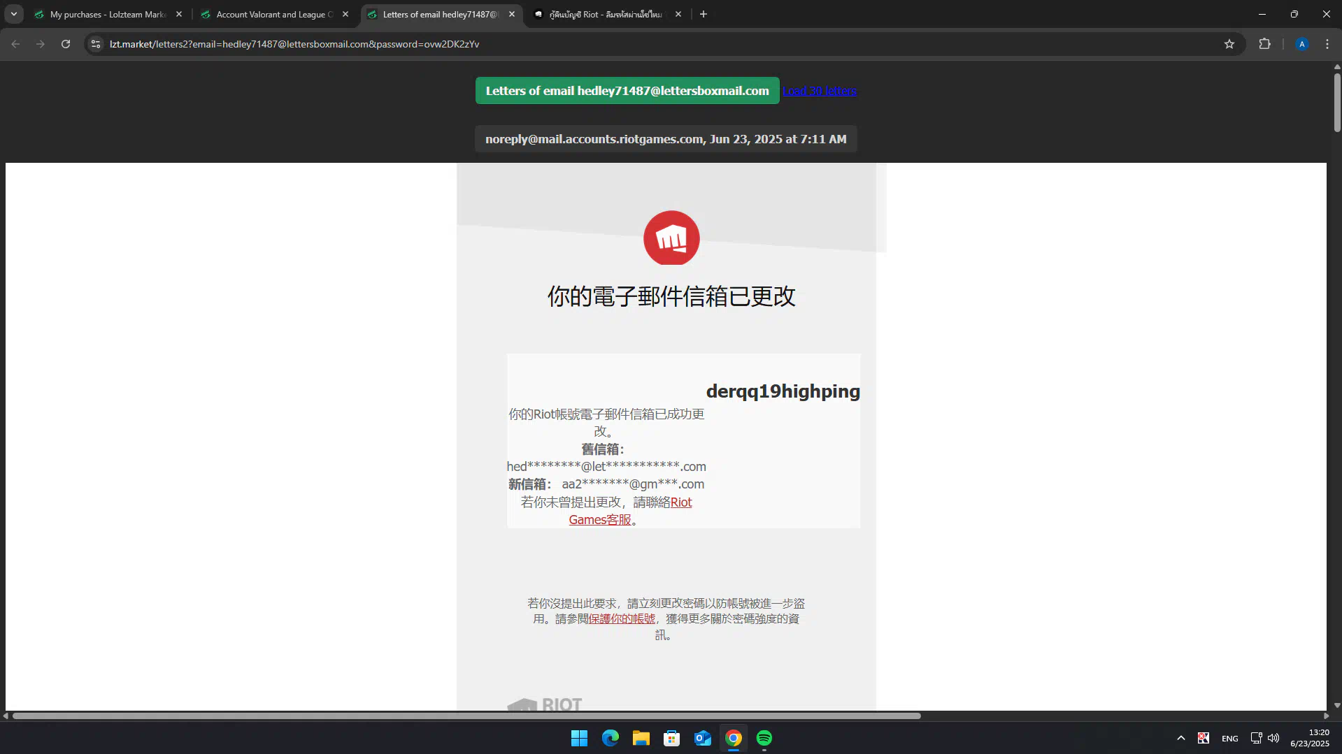
Task: Open Spotify from taskbar
Action: pos(764,738)
